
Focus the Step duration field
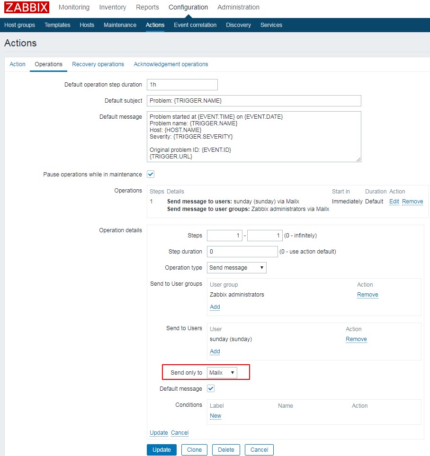point(242,252)
